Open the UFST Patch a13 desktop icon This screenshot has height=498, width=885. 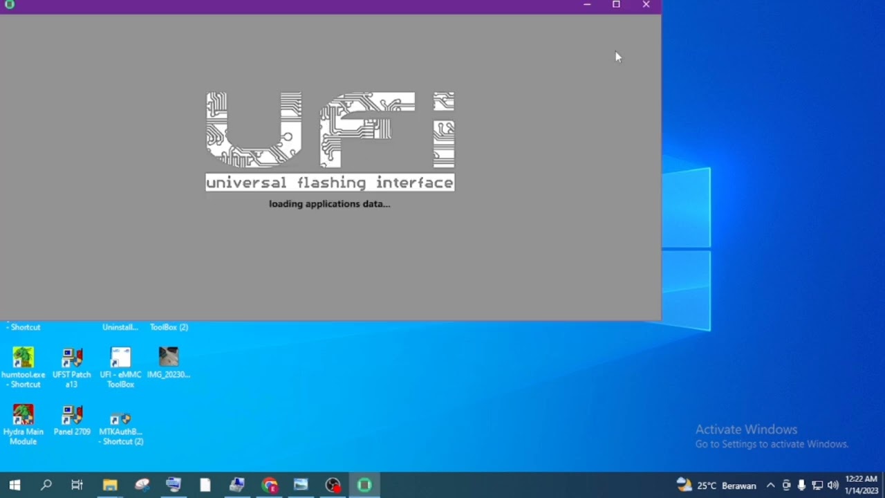point(72,368)
